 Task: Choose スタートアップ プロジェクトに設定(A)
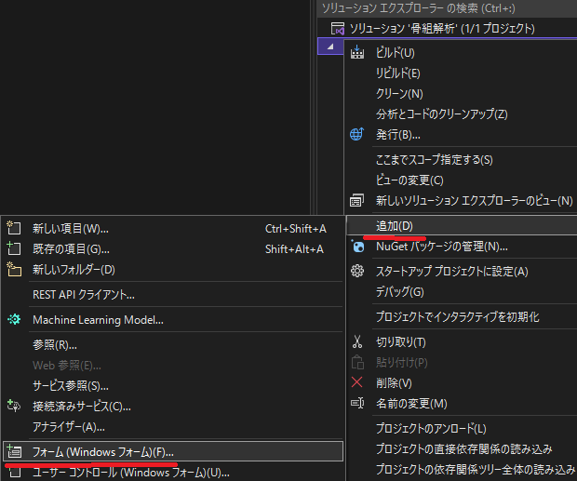coord(452,272)
